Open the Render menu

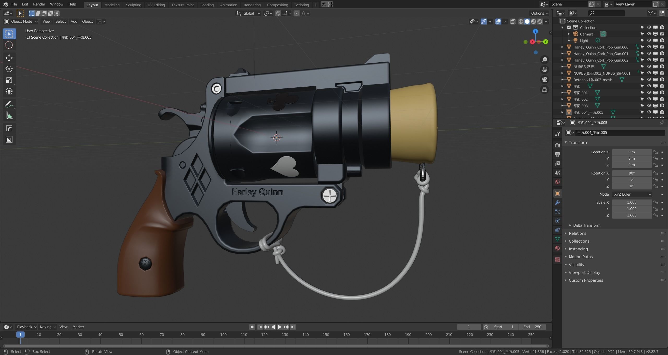tap(39, 4)
